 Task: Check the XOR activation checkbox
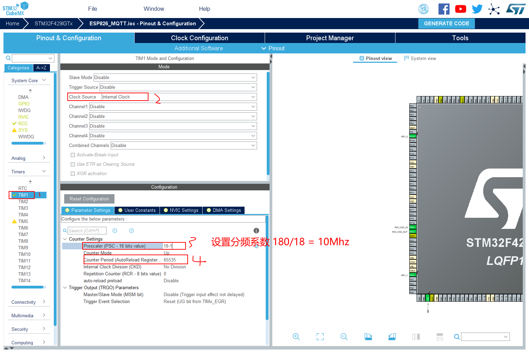click(73, 174)
